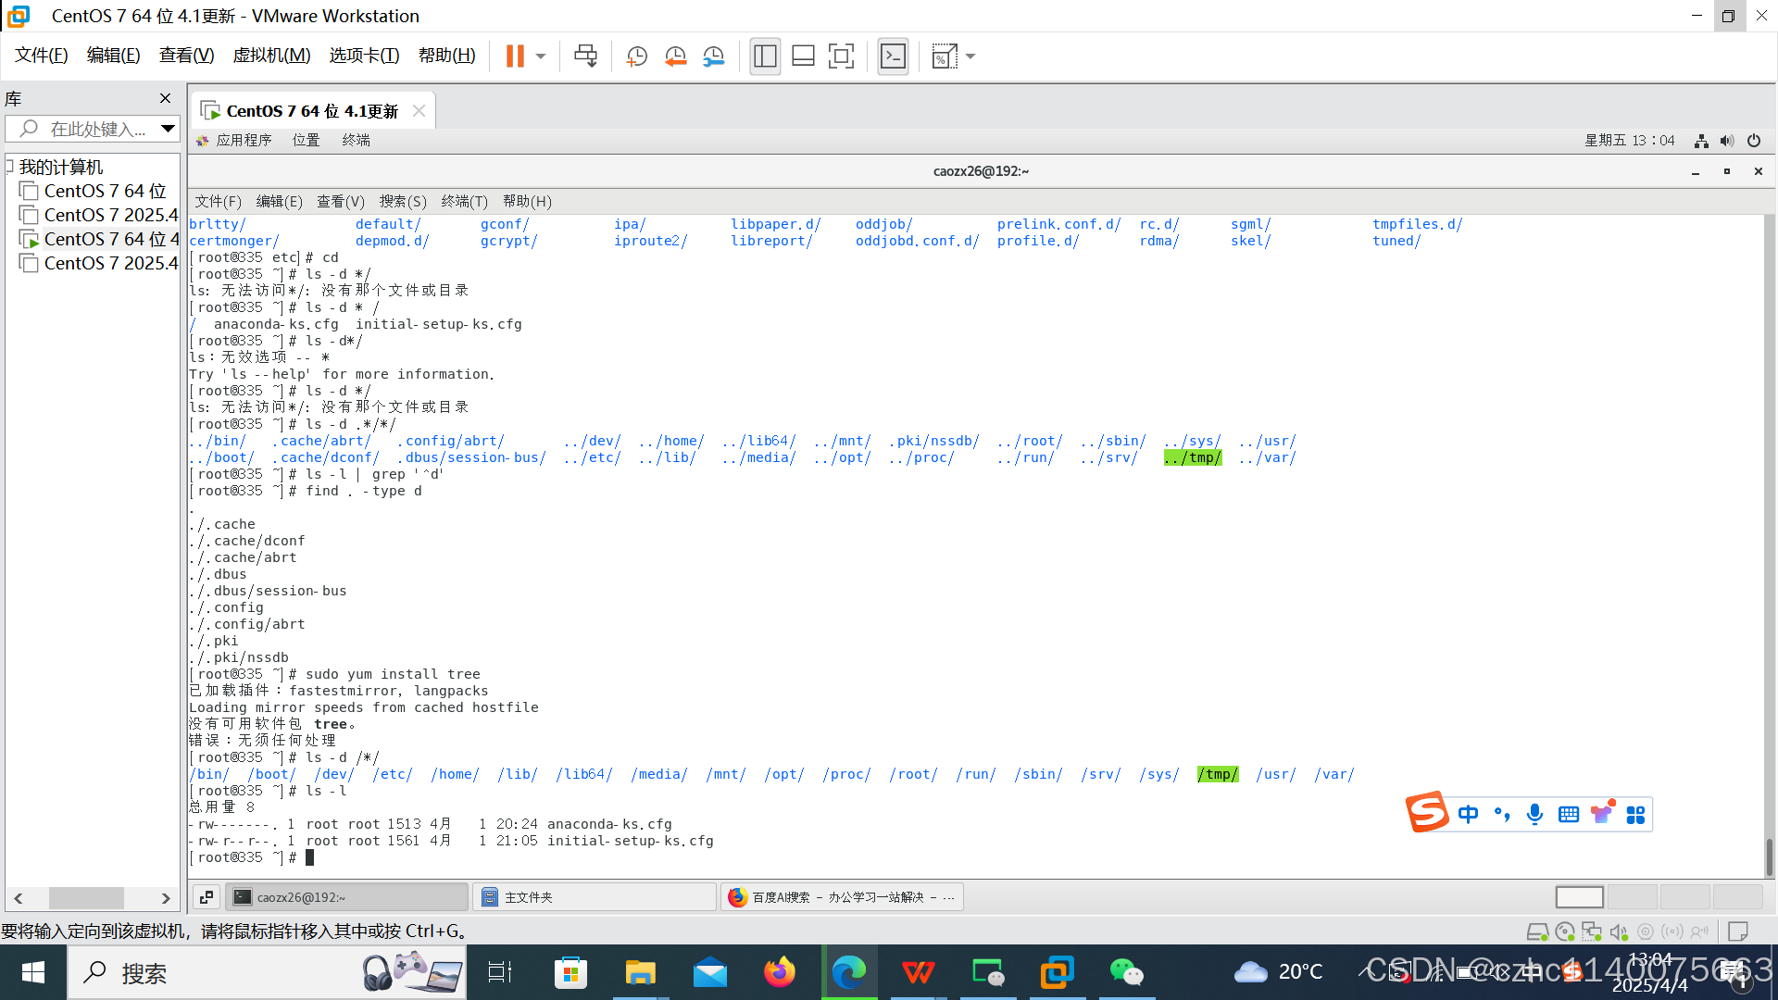Open the power options dropdown arrow
The width and height of the screenshot is (1778, 1000).
point(541,56)
